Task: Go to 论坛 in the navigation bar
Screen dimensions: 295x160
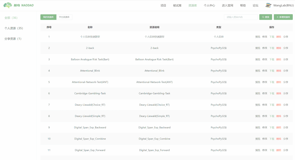Action: click(x=255, y=5)
